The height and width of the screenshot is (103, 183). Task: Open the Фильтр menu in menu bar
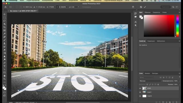tap(83, 1)
